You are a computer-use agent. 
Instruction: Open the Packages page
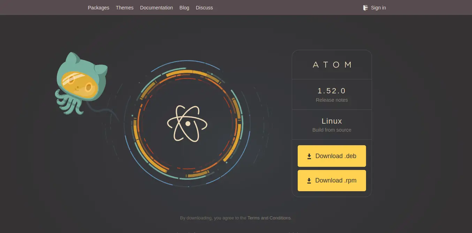[x=98, y=8]
